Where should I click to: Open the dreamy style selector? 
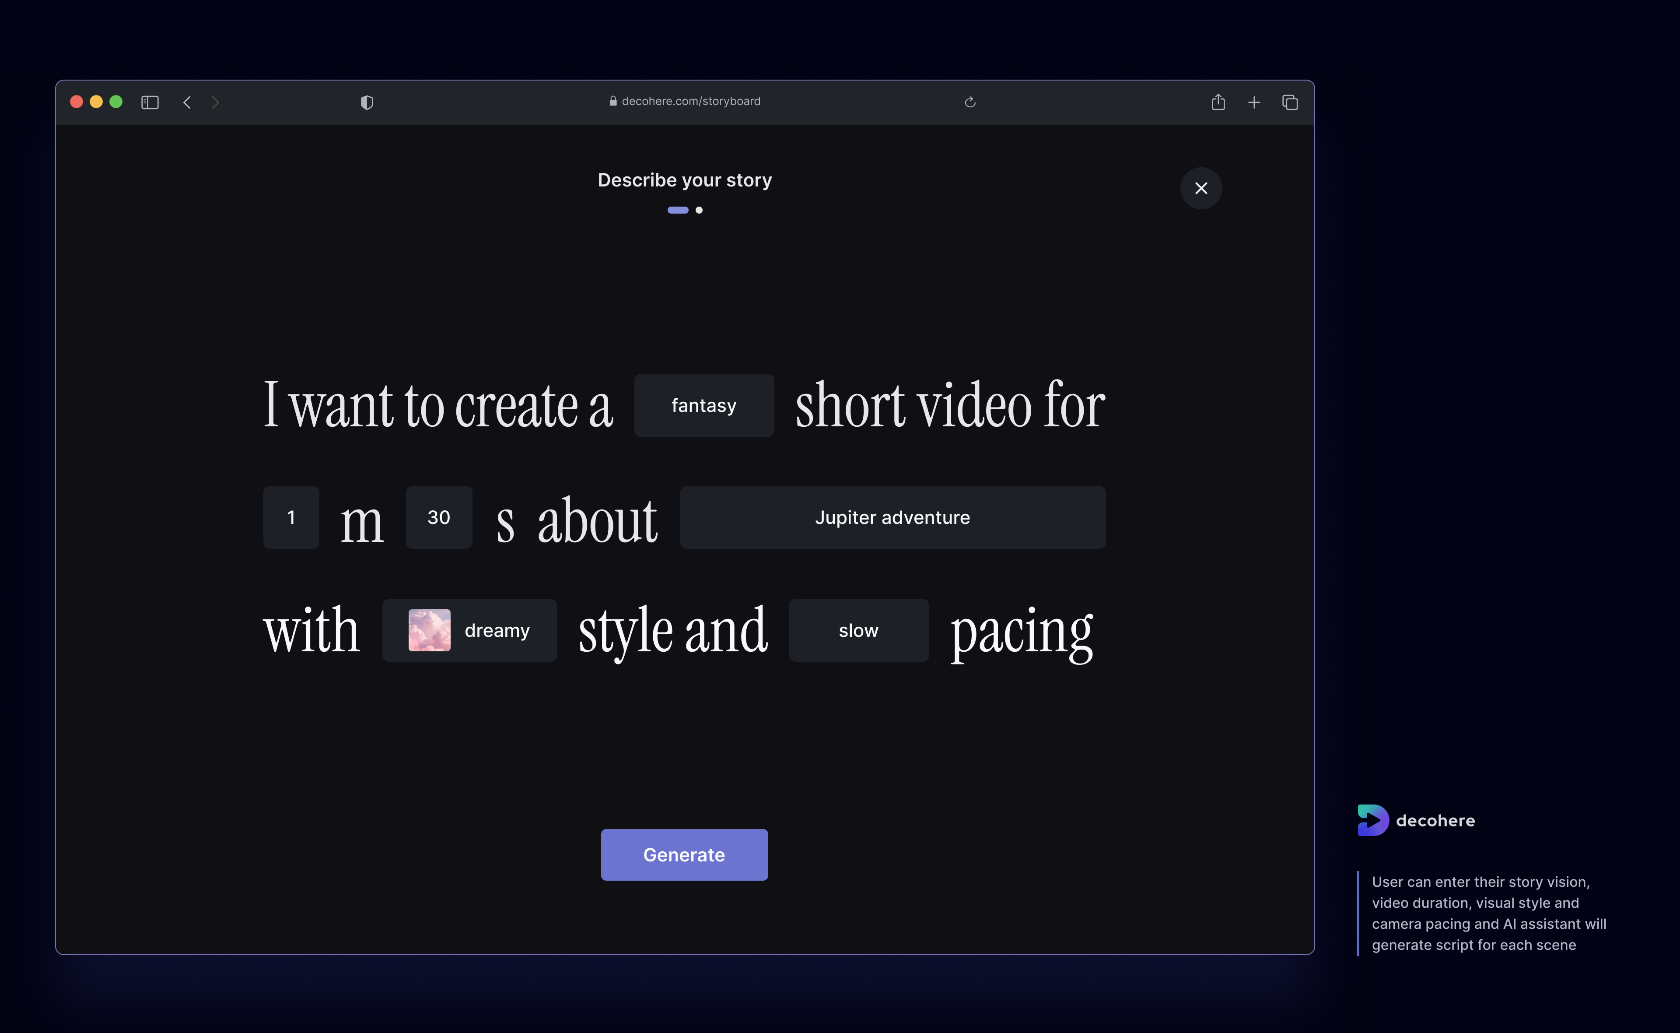point(469,630)
